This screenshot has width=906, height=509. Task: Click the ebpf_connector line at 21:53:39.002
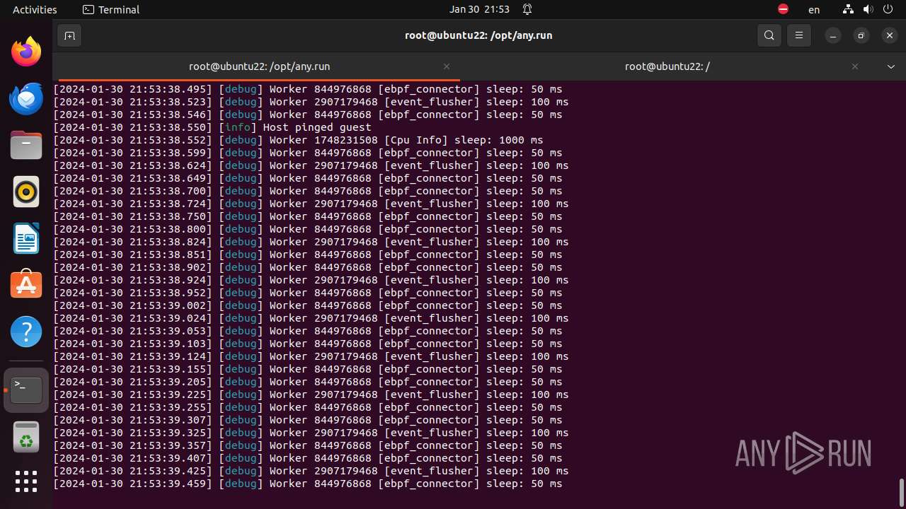pyautogui.click(x=308, y=305)
